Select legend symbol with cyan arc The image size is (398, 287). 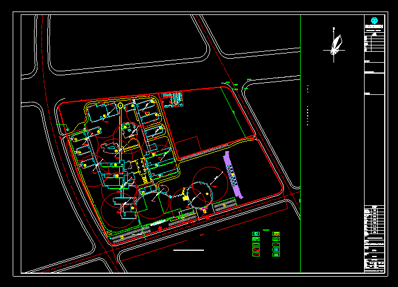pos(255,234)
